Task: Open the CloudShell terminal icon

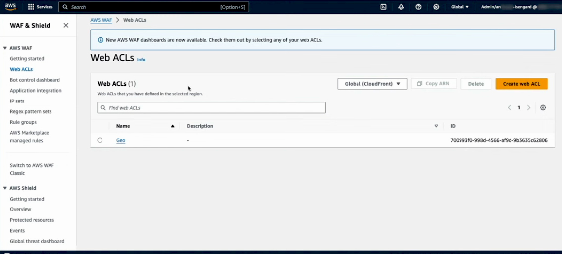Action: (x=383, y=7)
